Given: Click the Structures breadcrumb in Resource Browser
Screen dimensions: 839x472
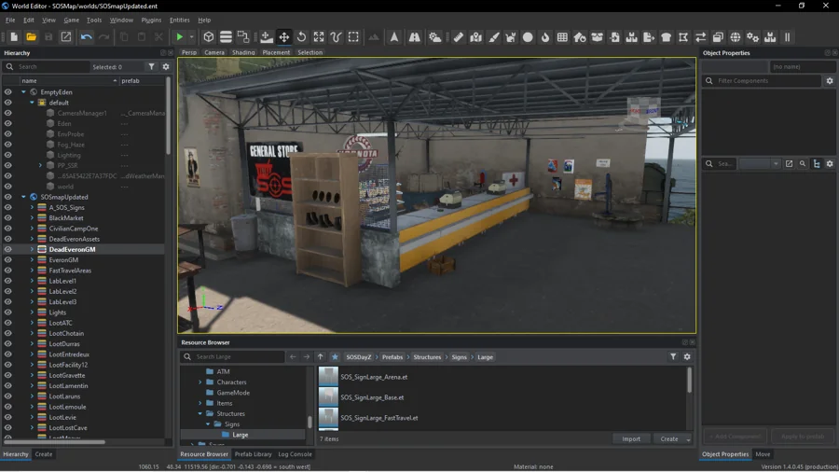Looking at the screenshot, I should [427, 357].
